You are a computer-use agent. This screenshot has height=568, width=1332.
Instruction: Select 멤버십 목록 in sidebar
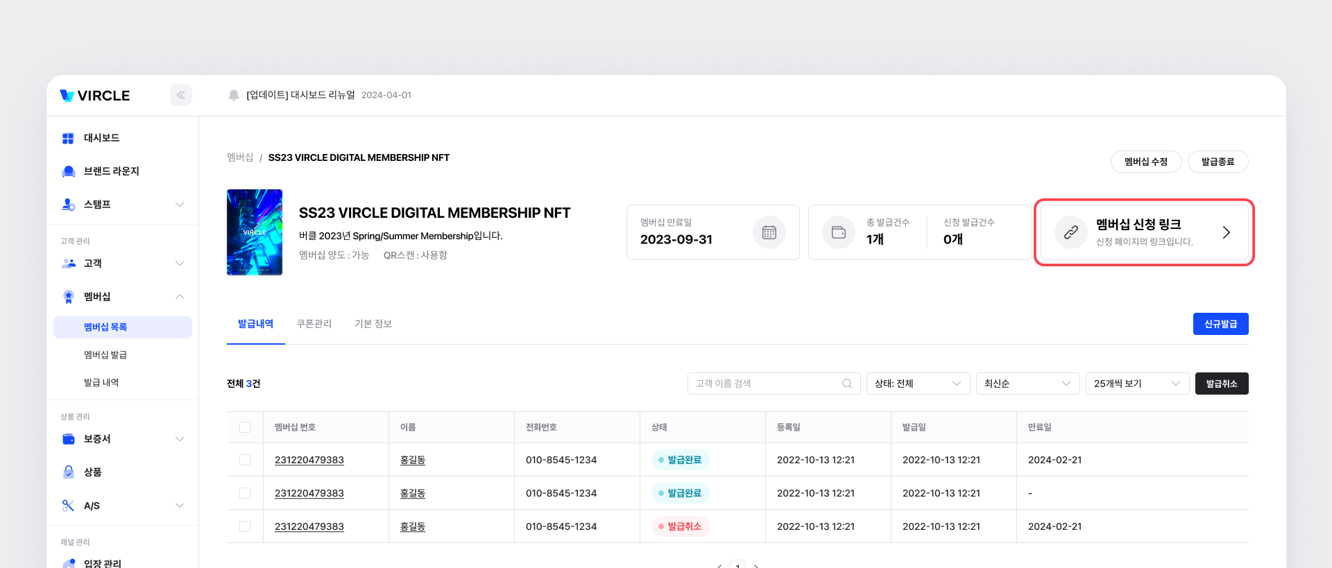point(123,327)
